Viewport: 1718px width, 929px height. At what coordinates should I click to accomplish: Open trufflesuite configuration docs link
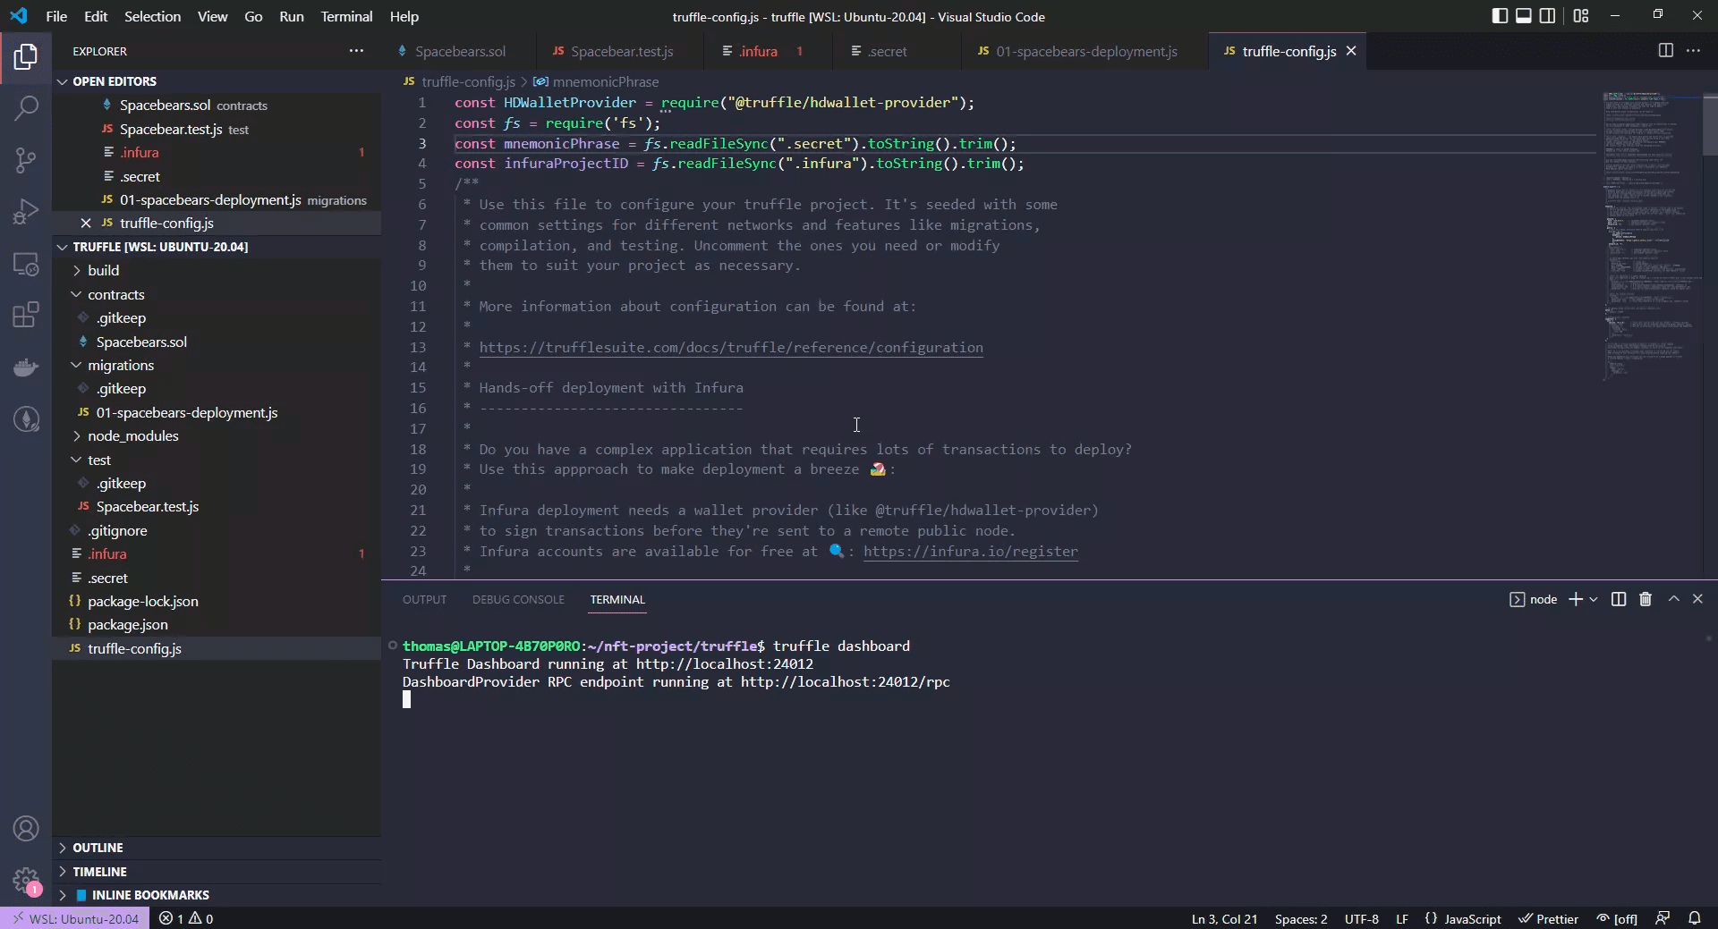(731, 347)
